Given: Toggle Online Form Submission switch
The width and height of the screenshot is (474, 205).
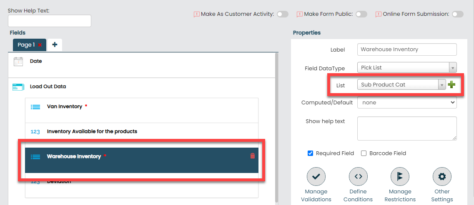Looking at the screenshot, I should 457,14.
